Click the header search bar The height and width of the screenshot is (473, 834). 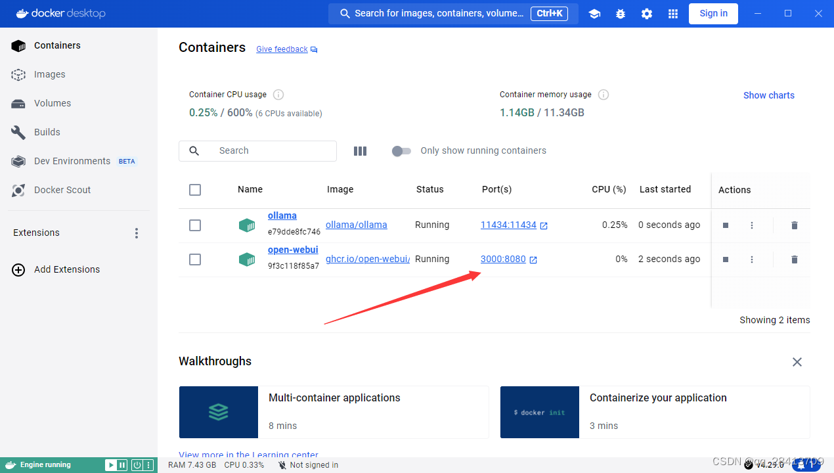click(453, 13)
